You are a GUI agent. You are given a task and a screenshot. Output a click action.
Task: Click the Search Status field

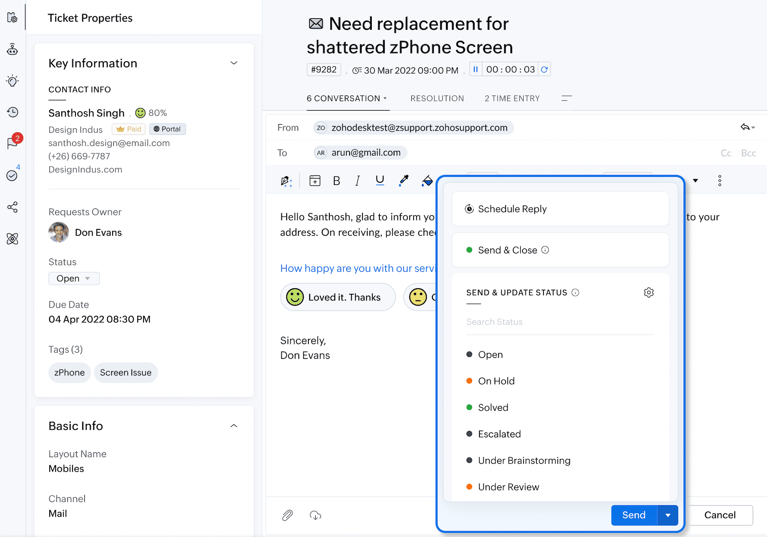click(561, 322)
